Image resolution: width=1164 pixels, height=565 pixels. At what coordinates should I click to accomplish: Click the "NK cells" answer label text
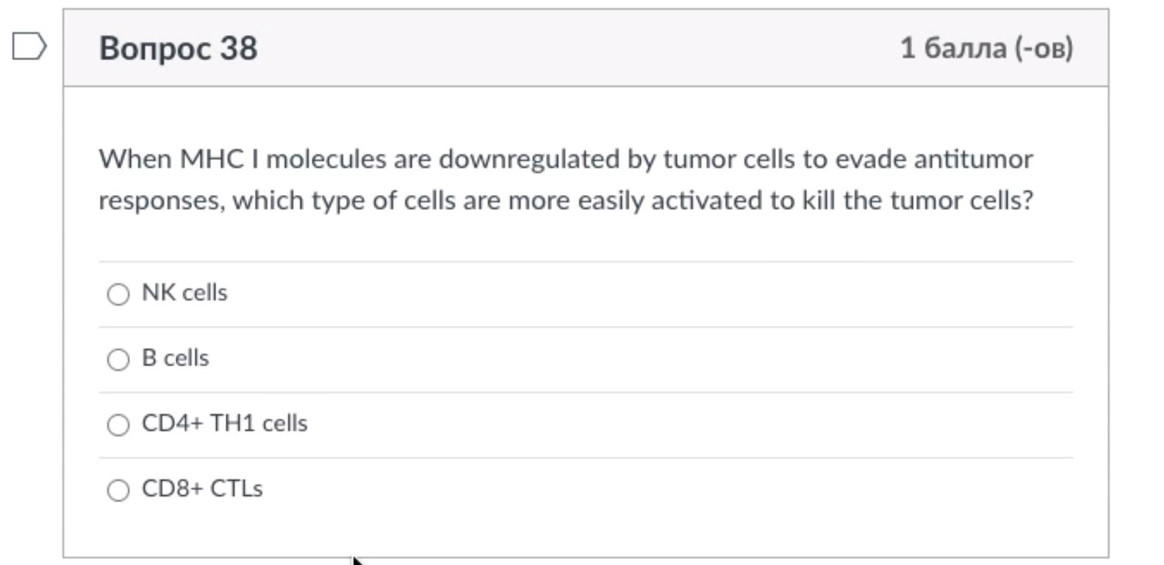coord(184,293)
